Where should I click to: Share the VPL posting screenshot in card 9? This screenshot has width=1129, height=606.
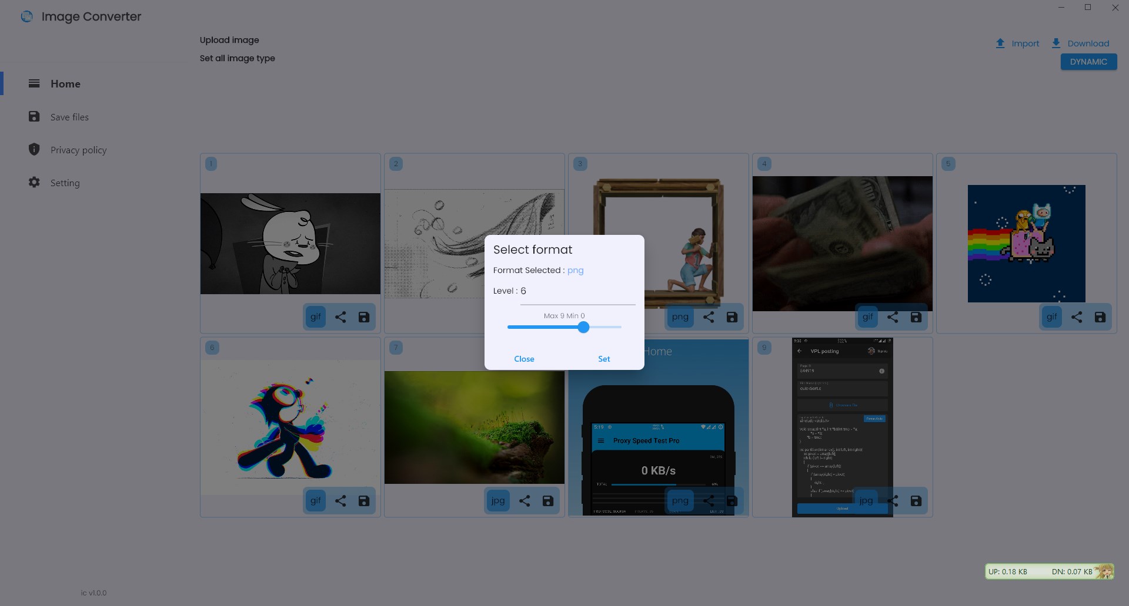coord(893,501)
